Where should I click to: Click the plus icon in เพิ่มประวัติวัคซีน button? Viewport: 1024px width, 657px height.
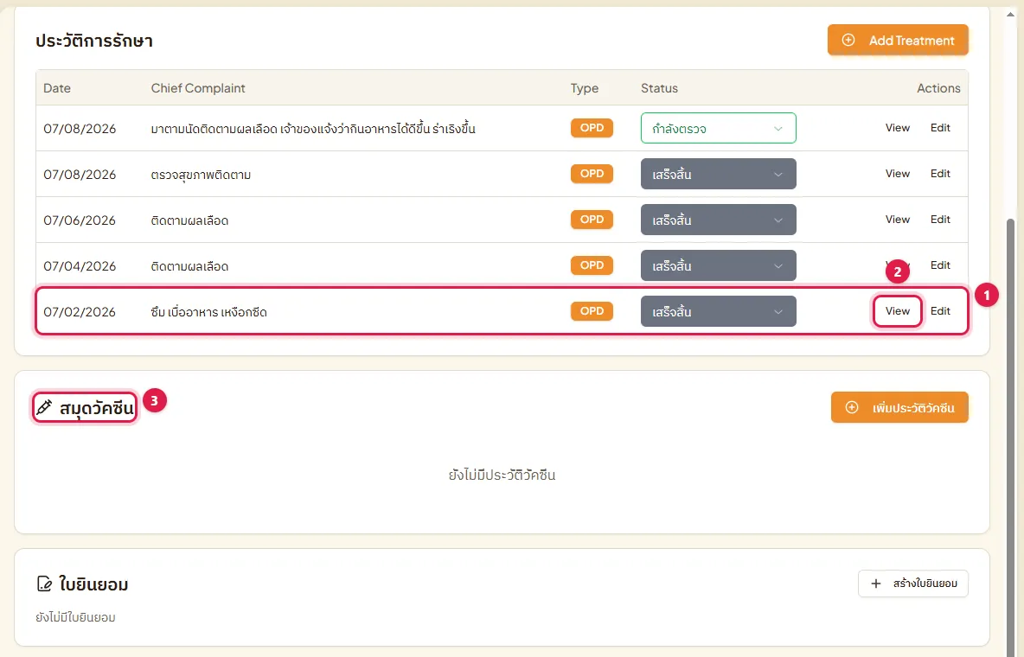852,407
